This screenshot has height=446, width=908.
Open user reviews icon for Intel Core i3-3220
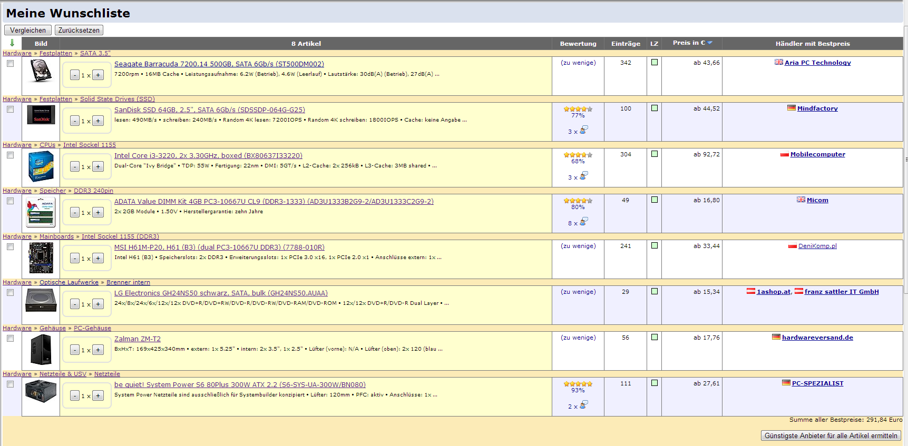583,175
